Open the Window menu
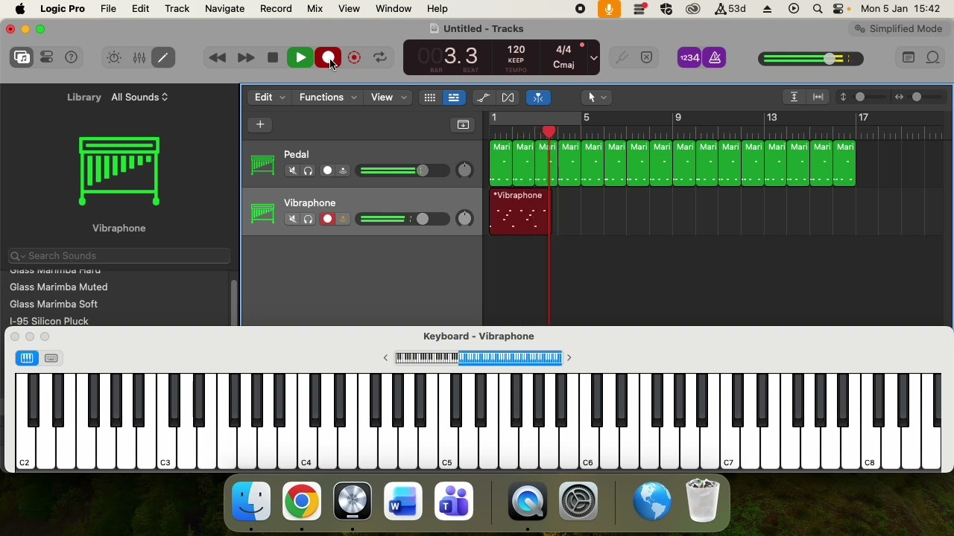Viewport: 954px width, 536px height. 394,9
